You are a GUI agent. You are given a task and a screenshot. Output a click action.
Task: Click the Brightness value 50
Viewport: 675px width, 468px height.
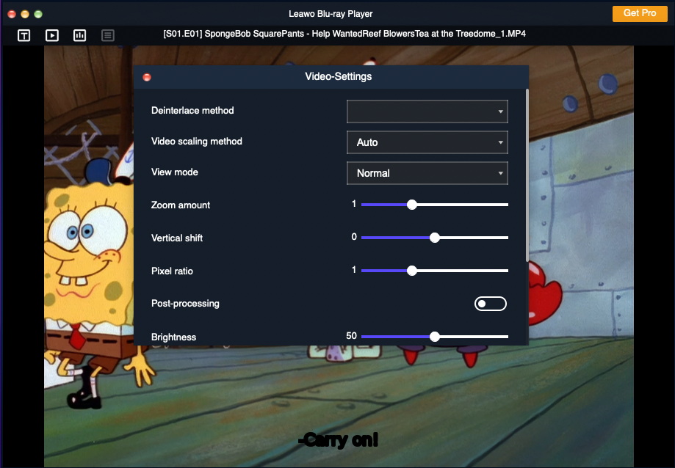point(351,336)
